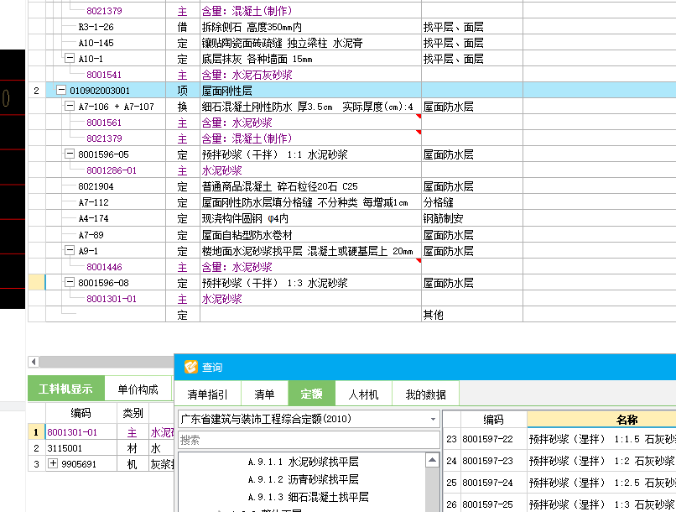Open the 人材机 tab

[363, 394]
